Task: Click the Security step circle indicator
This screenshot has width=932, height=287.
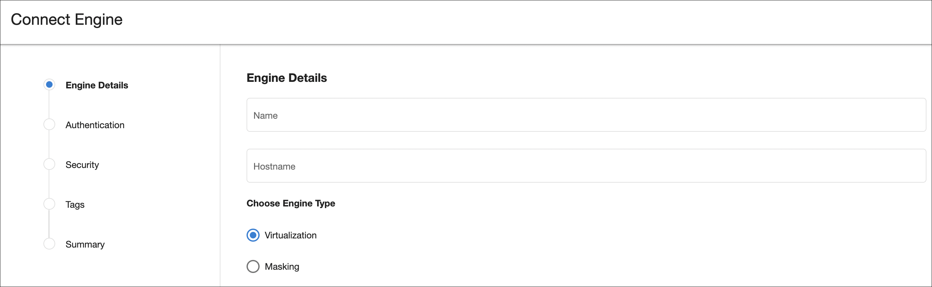Action: [x=49, y=164]
